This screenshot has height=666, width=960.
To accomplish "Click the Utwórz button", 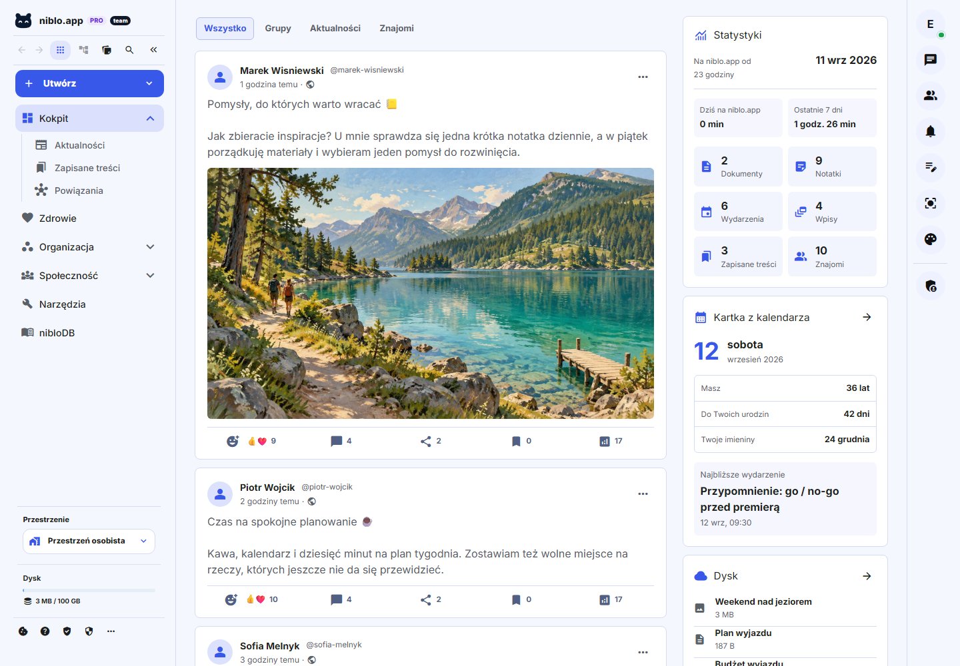I will (x=89, y=83).
